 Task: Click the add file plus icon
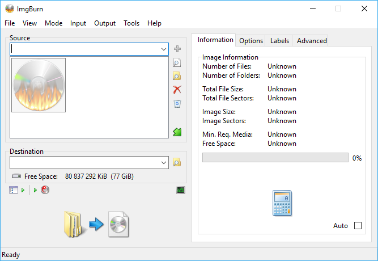pyautogui.click(x=177, y=49)
